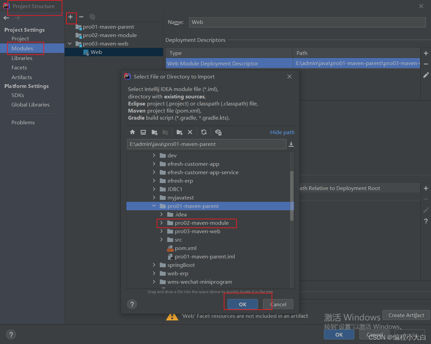Select the efresh-customer-app-service folder
The height and width of the screenshot is (344, 431).
[203, 172]
